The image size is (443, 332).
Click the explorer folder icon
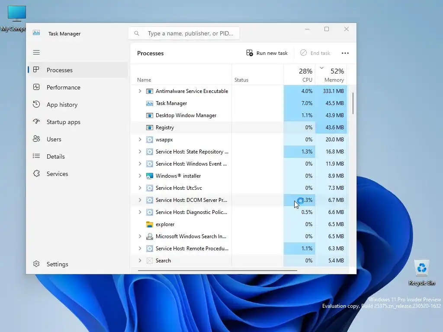[x=149, y=224]
